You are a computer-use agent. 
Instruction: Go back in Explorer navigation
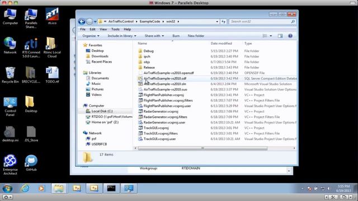coord(82,21)
